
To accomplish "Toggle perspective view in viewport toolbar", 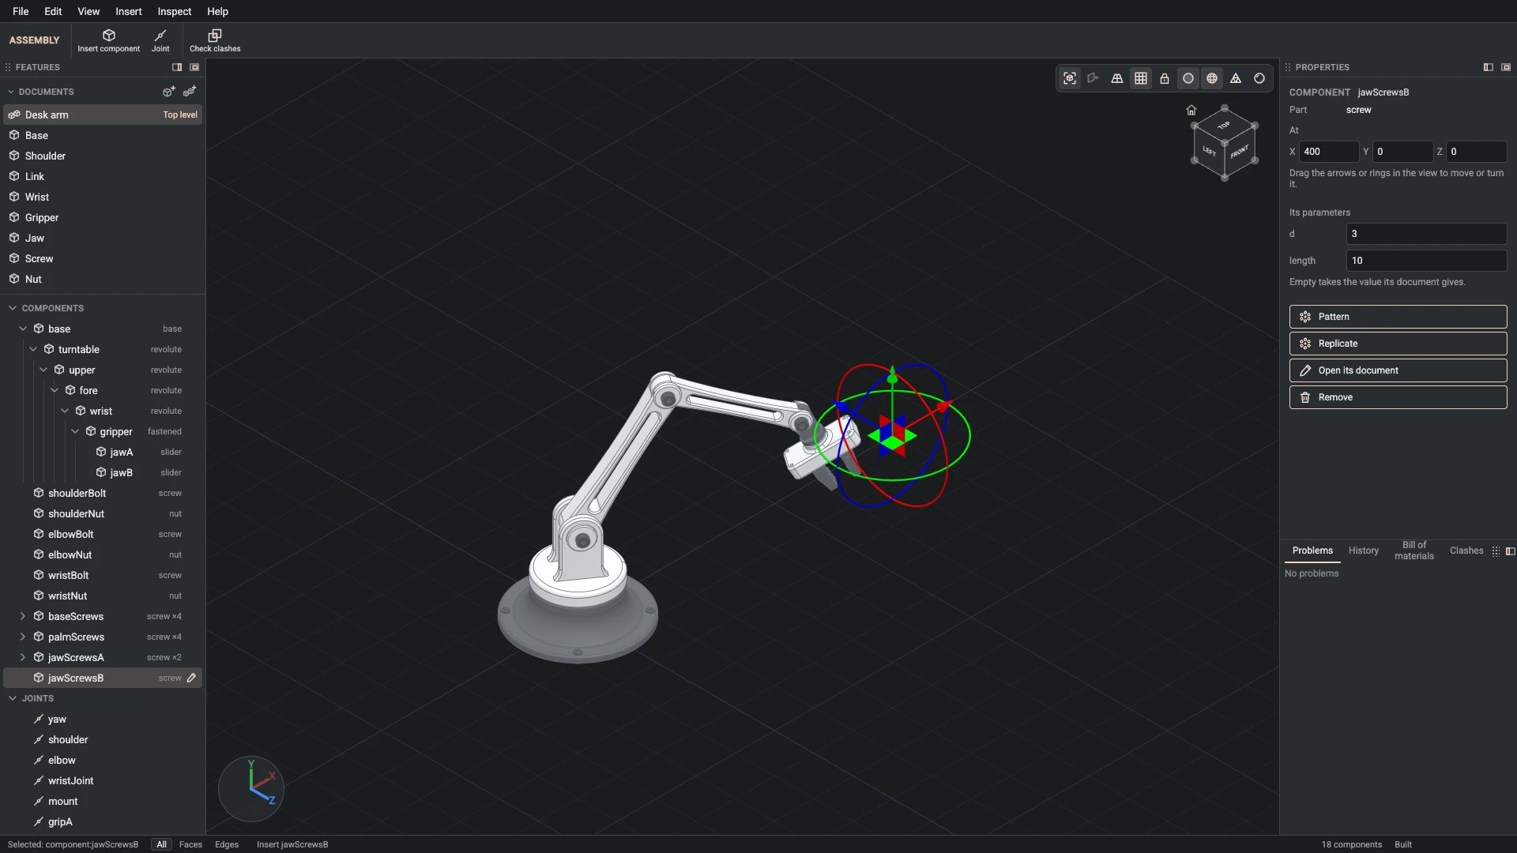I will [1117, 78].
